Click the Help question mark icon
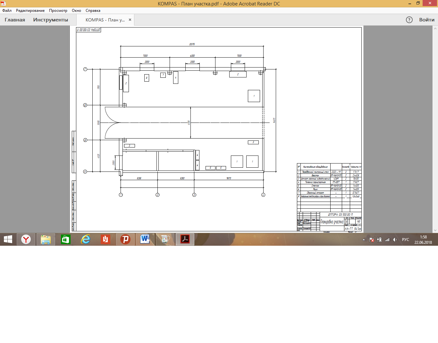 tap(409, 20)
